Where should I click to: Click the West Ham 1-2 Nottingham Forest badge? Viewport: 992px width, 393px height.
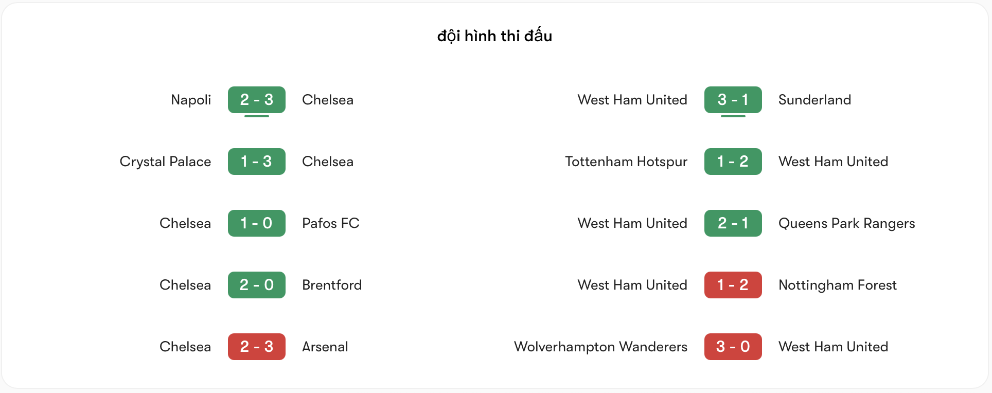(733, 285)
